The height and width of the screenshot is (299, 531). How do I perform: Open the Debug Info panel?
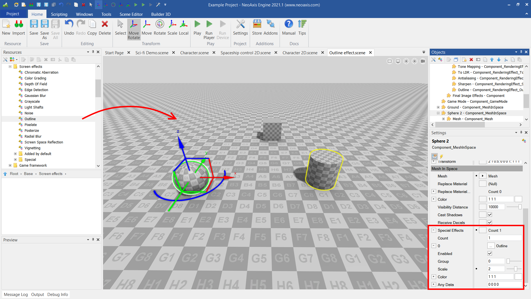pyautogui.click(x=58, y=294)
